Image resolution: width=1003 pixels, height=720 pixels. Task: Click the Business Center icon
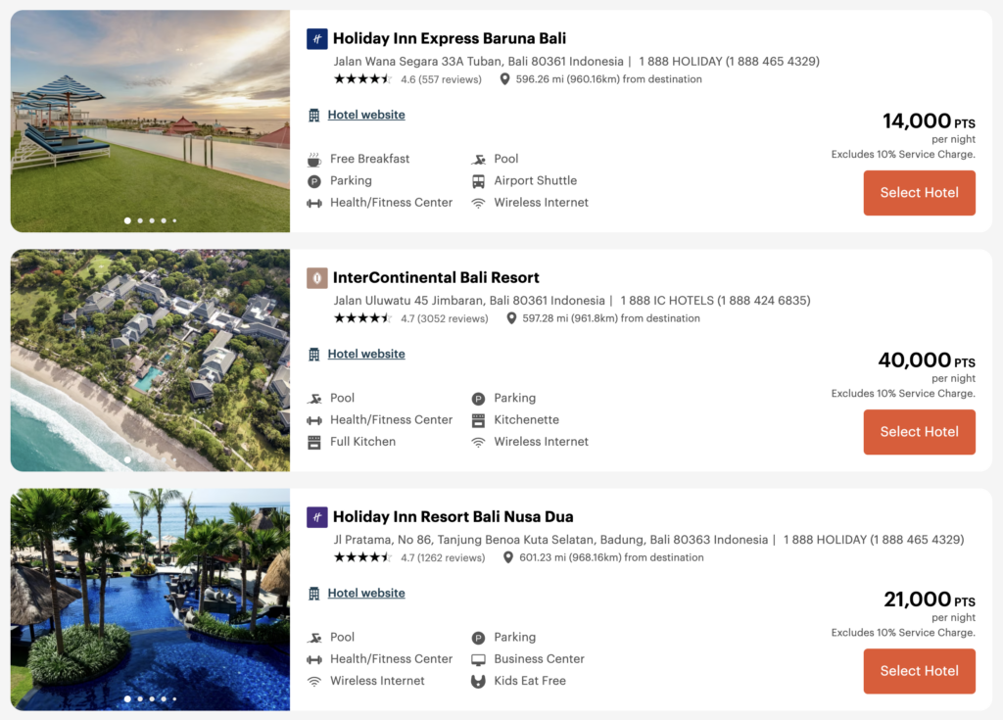(479, 659)
